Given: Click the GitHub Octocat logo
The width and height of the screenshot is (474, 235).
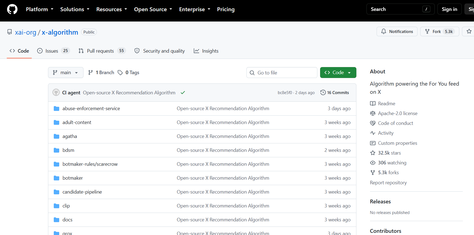Looking at the screenshot, I should point(12,9).
